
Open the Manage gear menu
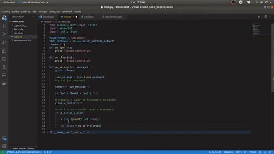[4, 146]
